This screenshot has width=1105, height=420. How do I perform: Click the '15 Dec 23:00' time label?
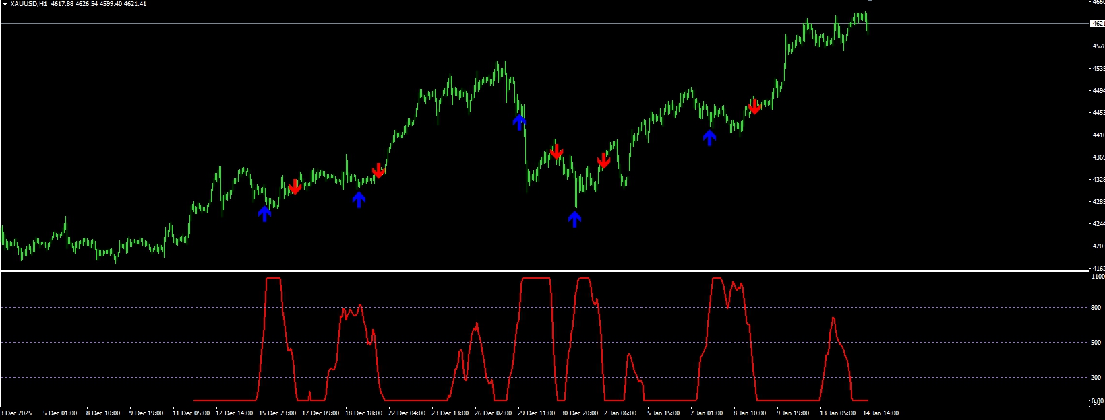coord(278,413)
